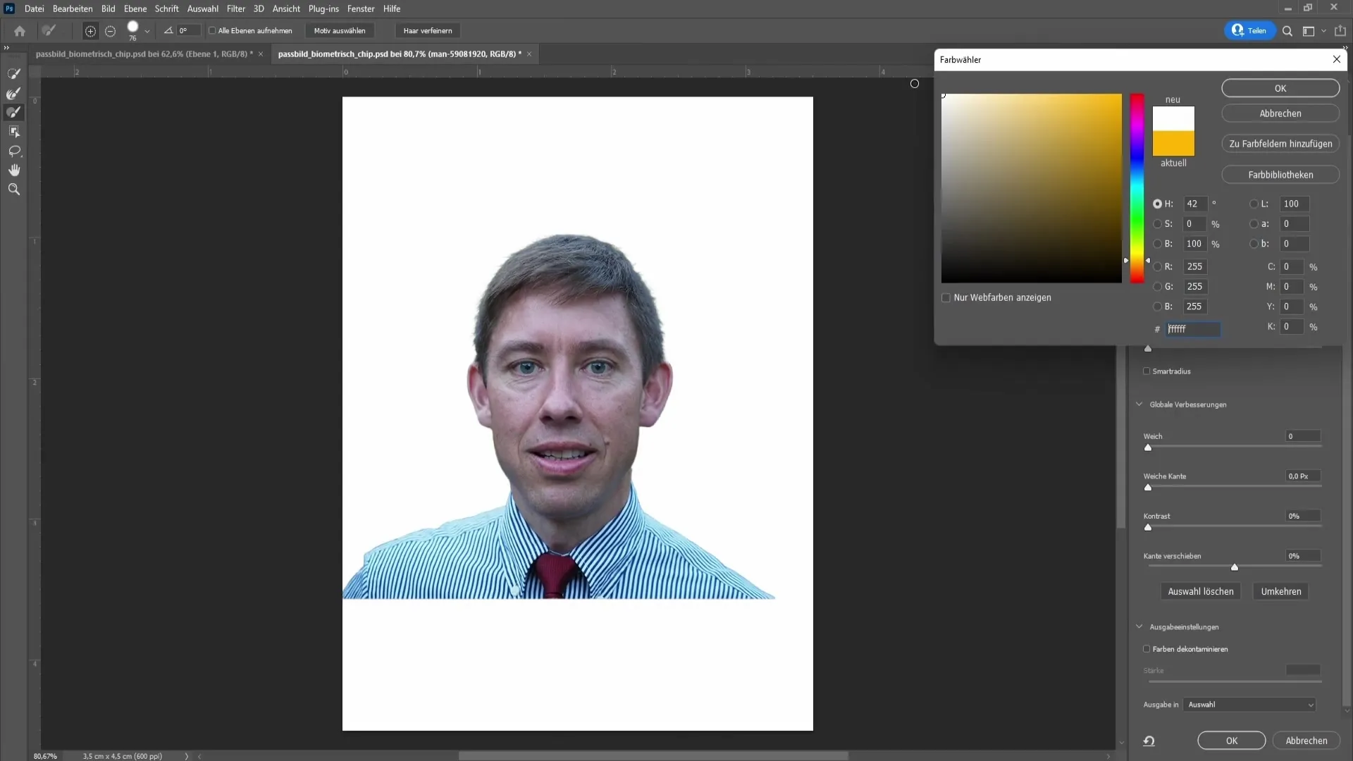
Task: Open the workspace switcher dropdown arrow
Action: point(1323,31)
